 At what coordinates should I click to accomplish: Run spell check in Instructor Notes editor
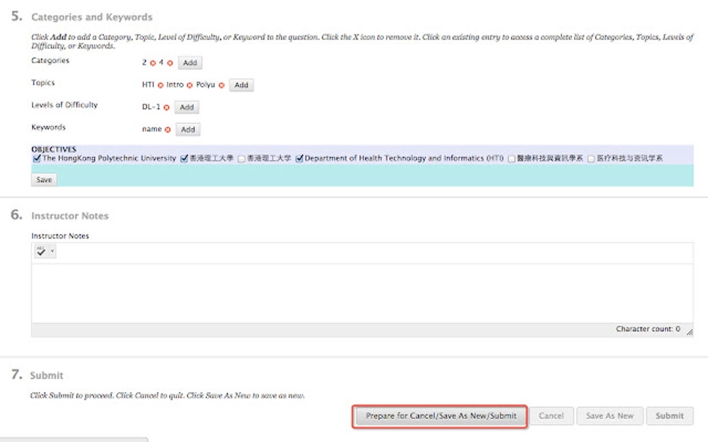pos(40,251)
